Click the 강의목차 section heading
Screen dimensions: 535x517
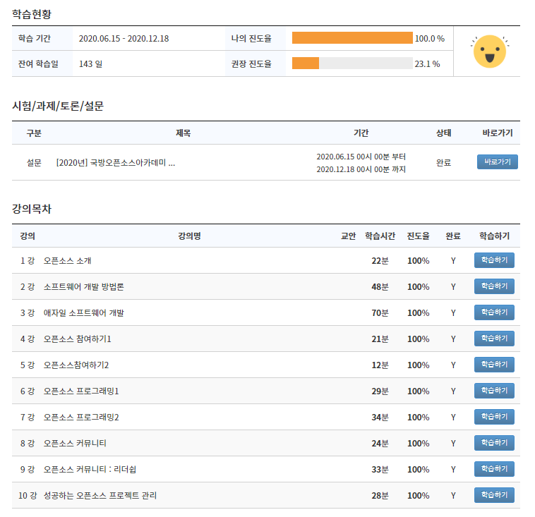[x=32, y=209]
